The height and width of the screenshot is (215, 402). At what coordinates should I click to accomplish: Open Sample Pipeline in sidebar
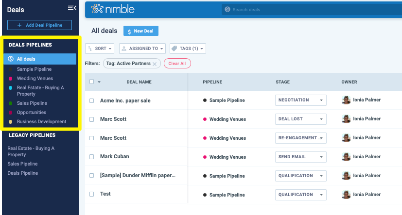(34, 69)
